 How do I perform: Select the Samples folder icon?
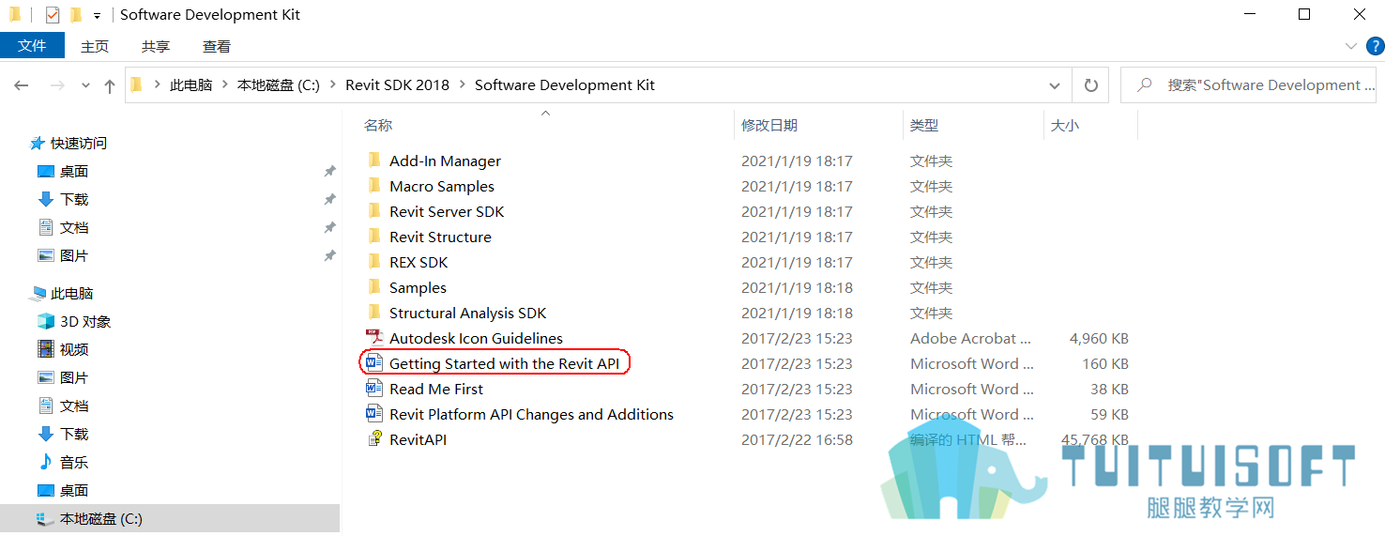(374, 287)
